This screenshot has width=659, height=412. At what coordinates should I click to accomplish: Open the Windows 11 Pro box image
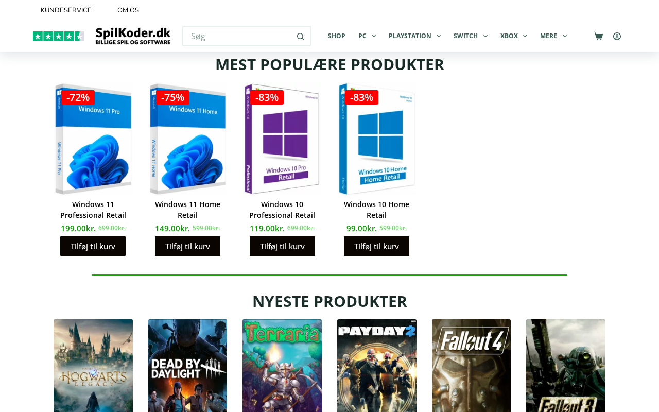93,139
